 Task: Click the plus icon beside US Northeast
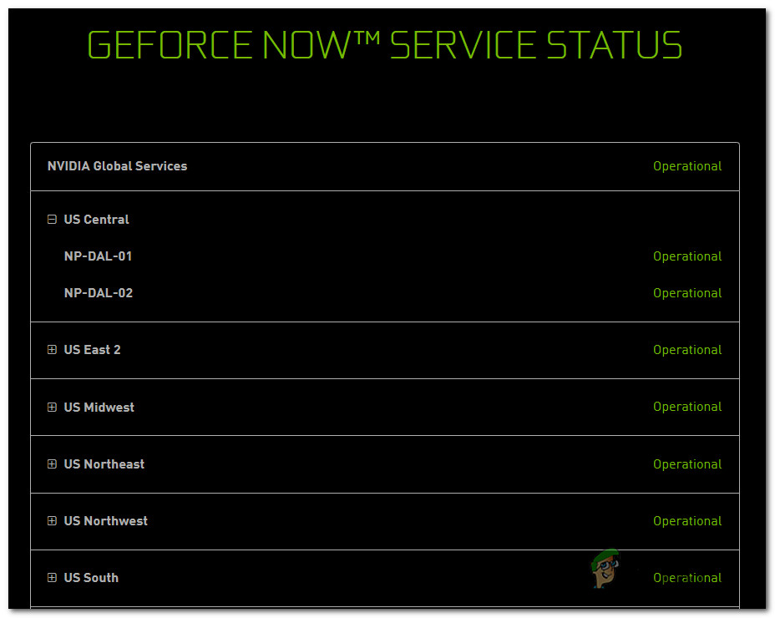click(52, 464)
